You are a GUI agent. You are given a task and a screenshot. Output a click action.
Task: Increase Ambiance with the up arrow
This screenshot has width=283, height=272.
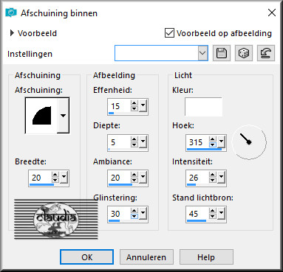134,175
